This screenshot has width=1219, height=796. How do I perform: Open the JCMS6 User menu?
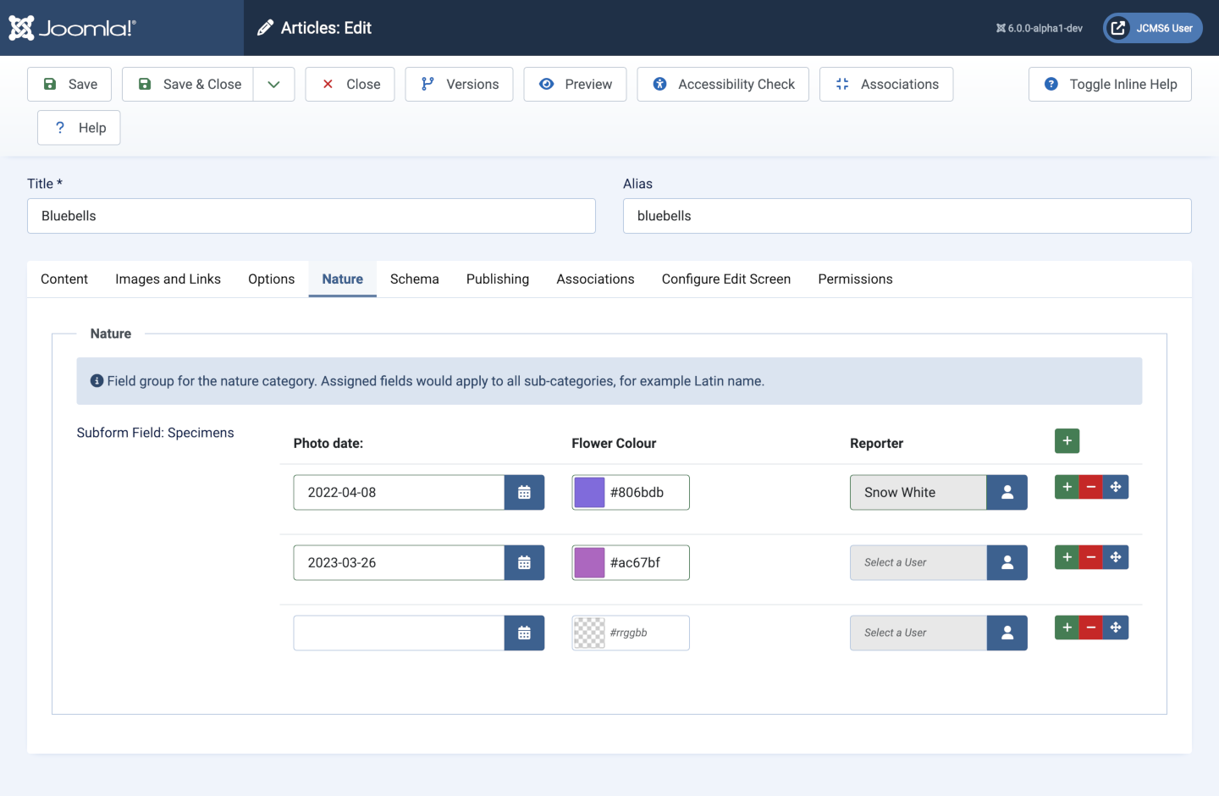(1152, 28)
